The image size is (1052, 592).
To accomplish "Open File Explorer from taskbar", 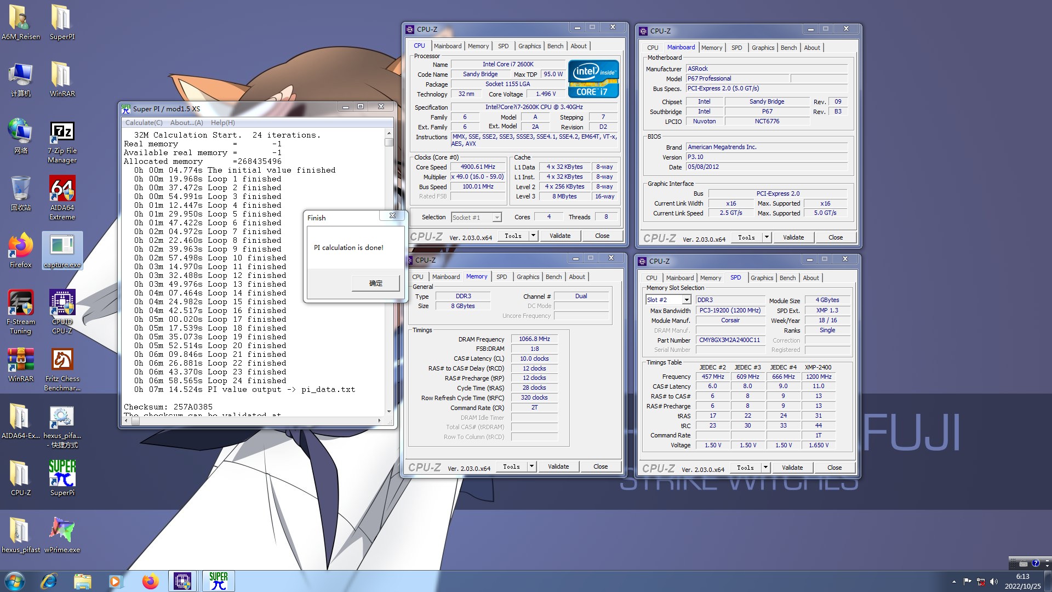I will tap(82, 581).
